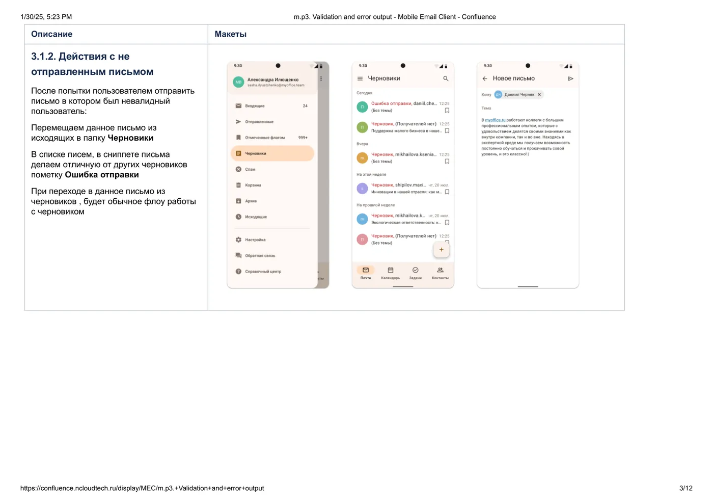
Task: Click into the message body text
Action: (526, 137)
